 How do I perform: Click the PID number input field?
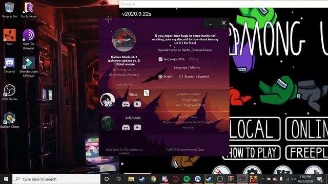[203, 59]
